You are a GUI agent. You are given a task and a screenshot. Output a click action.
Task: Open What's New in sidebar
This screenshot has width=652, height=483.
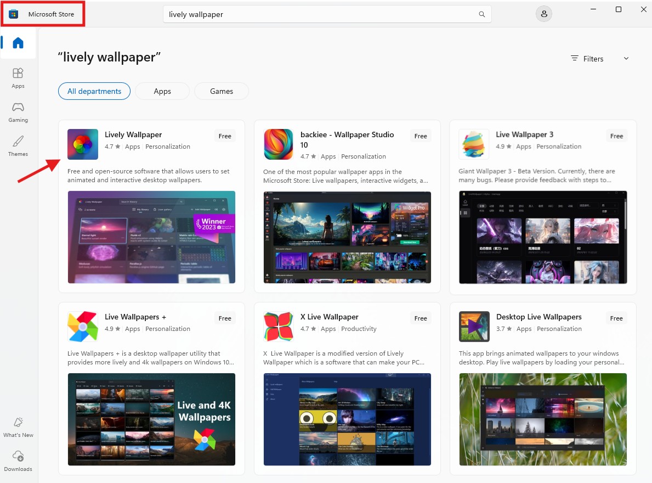pyautogui.click(x=18, y=426)
